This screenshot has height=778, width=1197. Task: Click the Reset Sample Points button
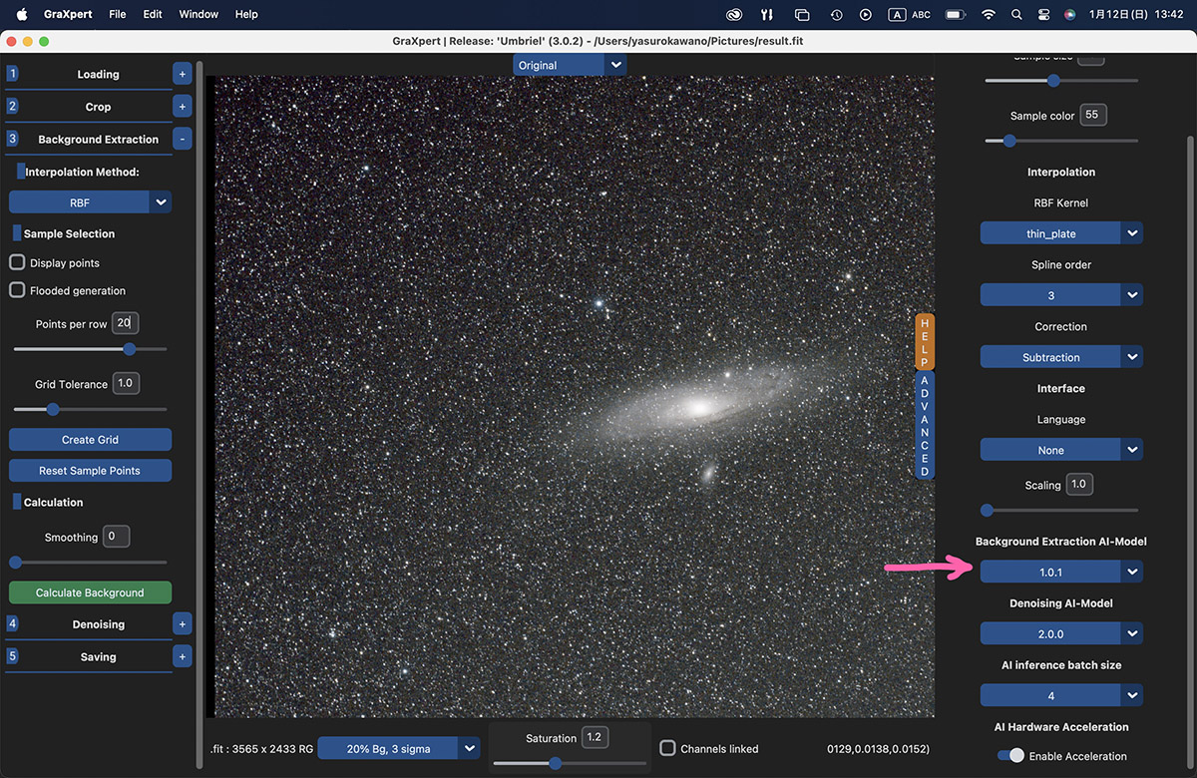(x=91, y=470)
